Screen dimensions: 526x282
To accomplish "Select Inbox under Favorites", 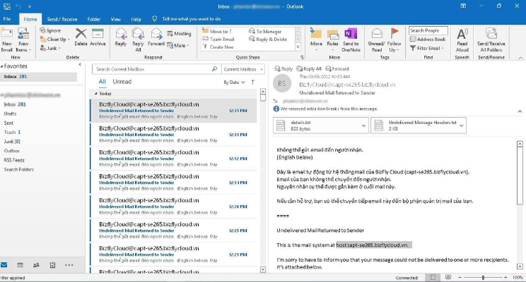I will coord(38,77).
